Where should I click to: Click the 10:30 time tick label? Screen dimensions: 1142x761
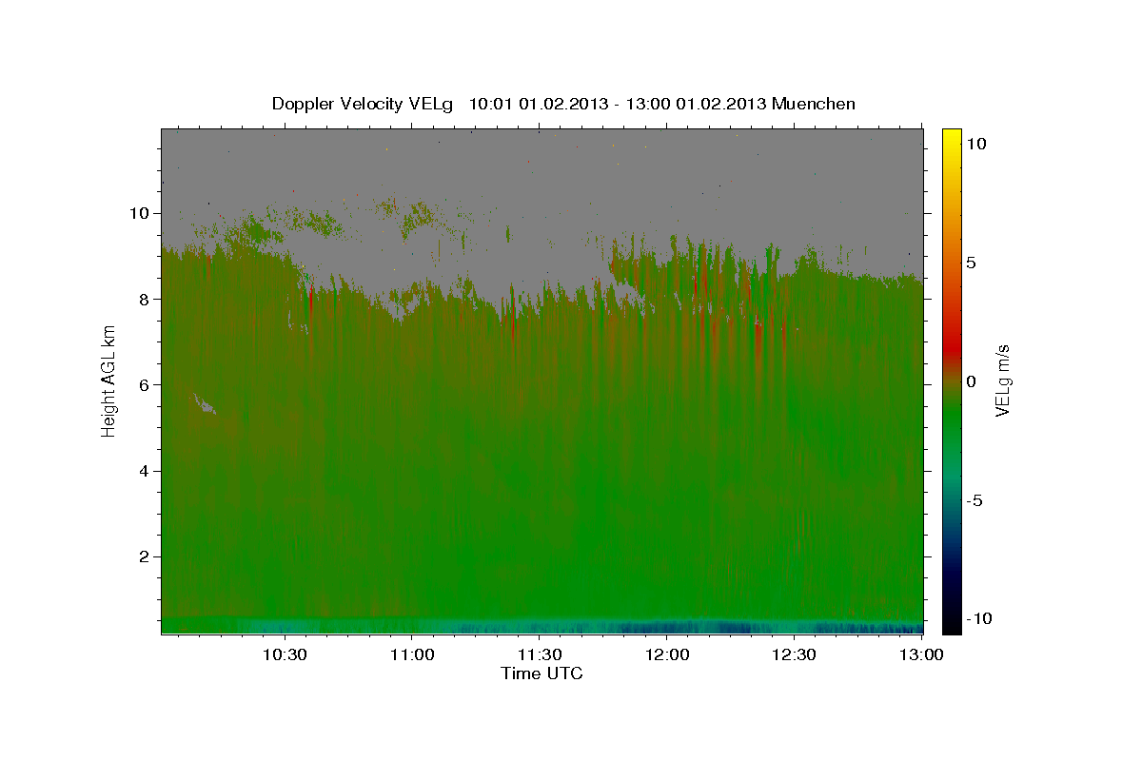coord(285,654)
